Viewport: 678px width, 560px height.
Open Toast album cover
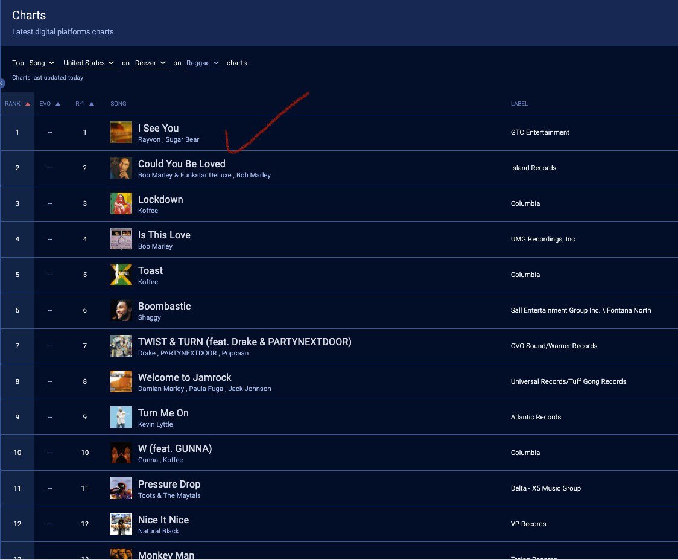coord(121,275)
